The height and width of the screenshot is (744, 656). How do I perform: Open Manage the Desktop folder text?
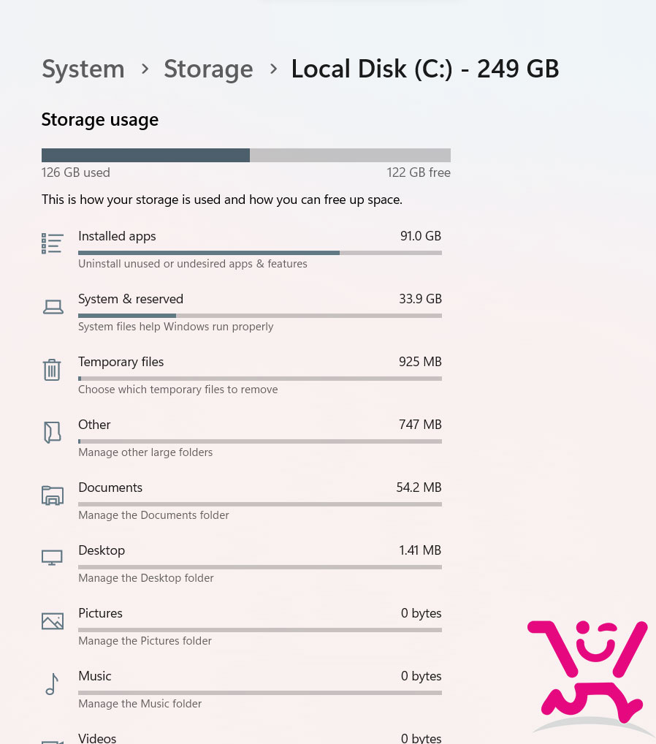point(145,578)
